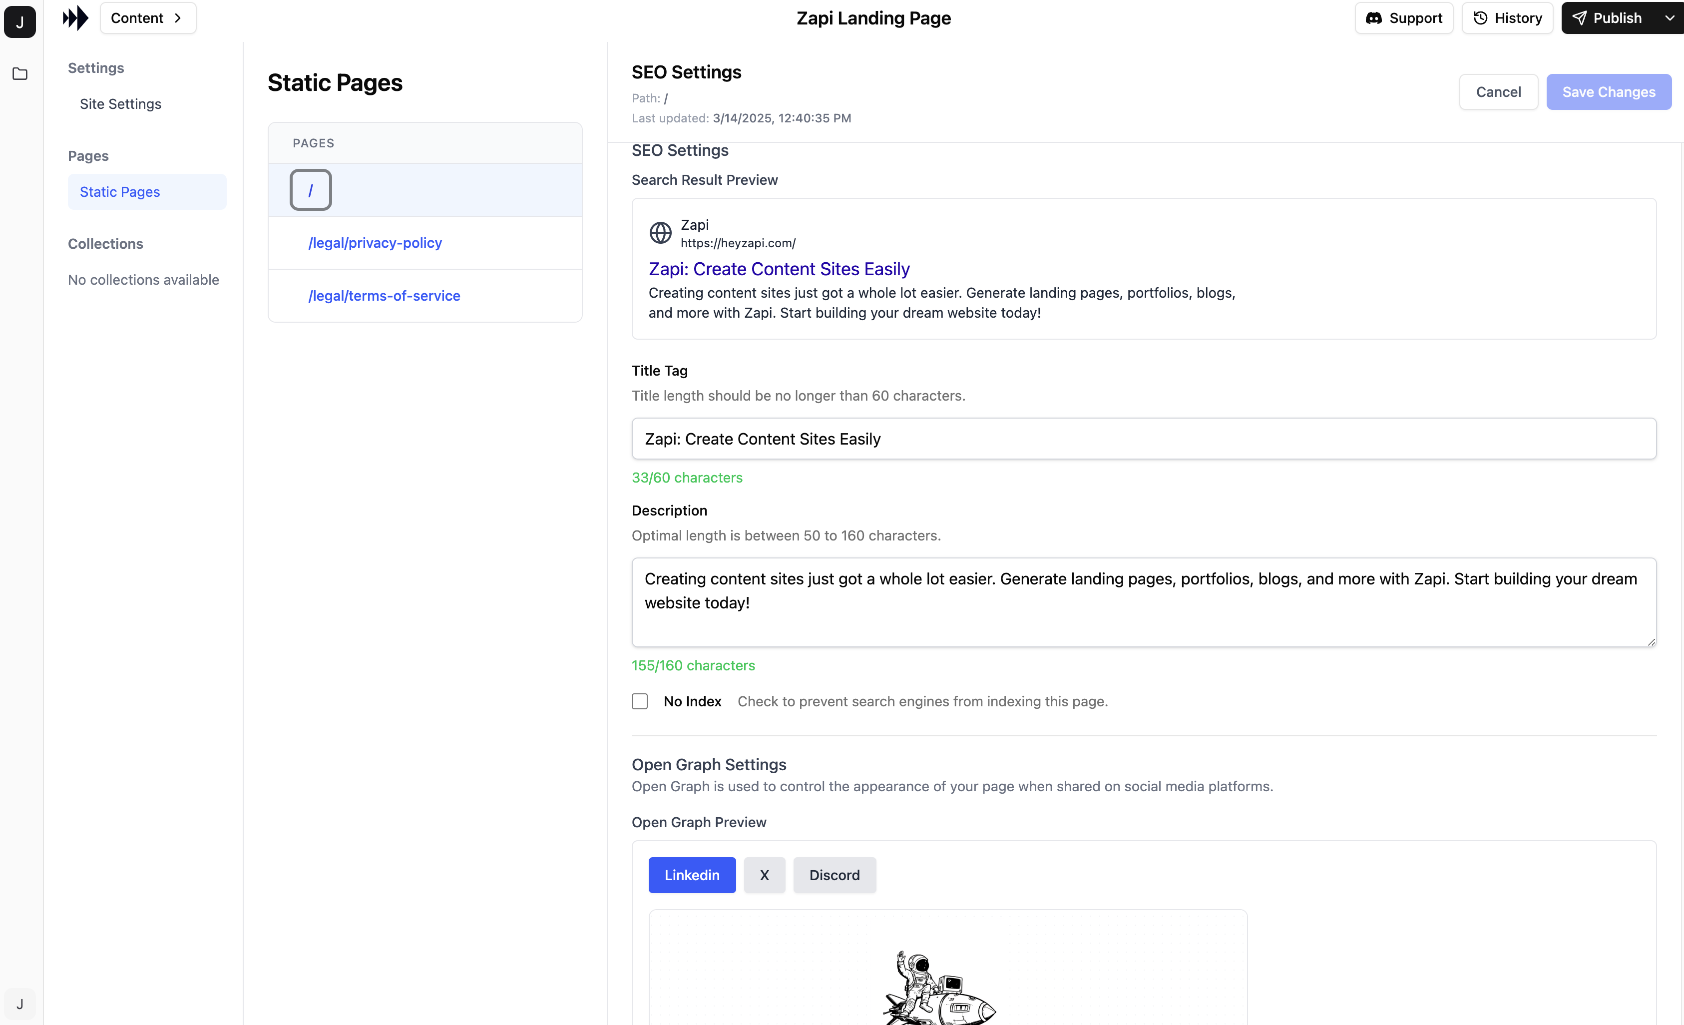Expand the Content breadcrumb chevron
The image size is (1684, 1025).
click(178, 18)
